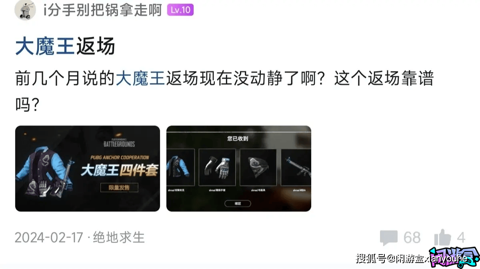Click the confirm button under received items
This screenshot has width=480, height=269.
coord(238,203)
